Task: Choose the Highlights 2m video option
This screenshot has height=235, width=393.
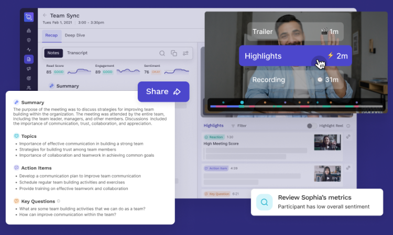Action: point(295,56)
